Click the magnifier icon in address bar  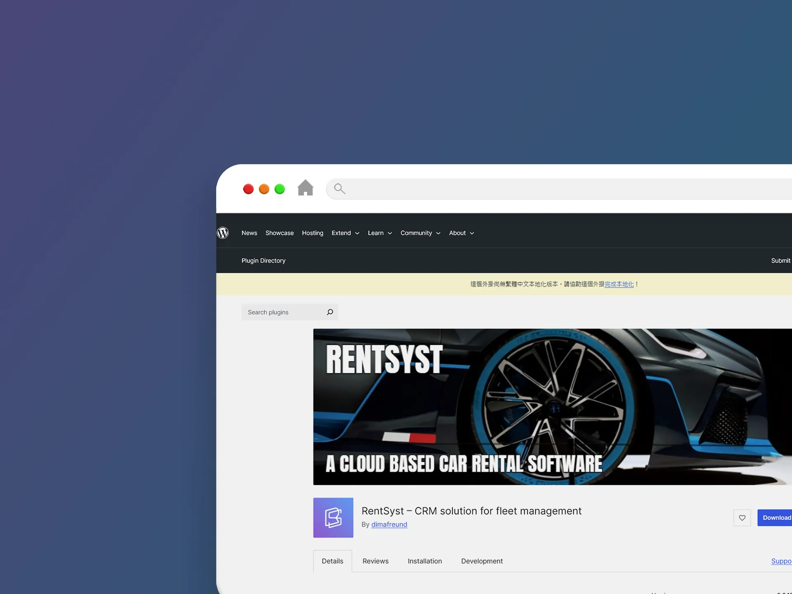(339, 189)
